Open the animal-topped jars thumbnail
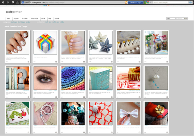Viewport: 194px width, 136px height. coord(156,43)
